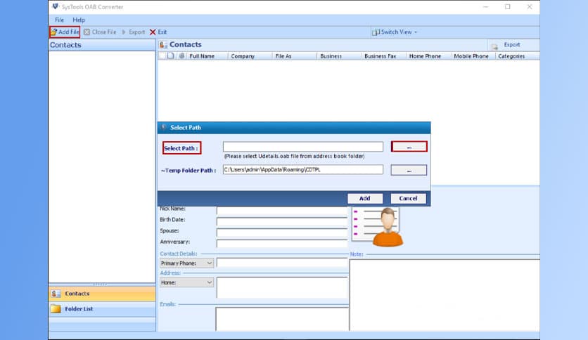Click the SysTools app logo icon
The width and height of the screenshot is (588, 340).
tap(56, 7)
